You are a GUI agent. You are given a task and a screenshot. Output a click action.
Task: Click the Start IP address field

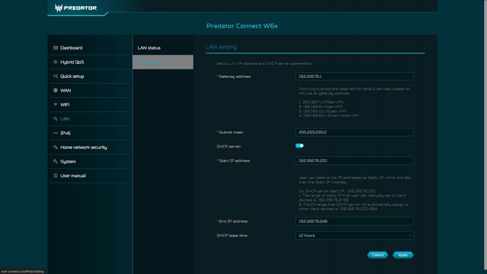coord(355,160)
